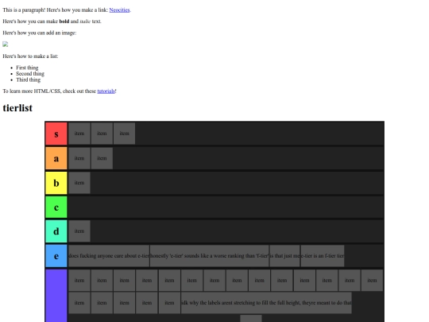The height and width of the screenshot is (322, 429).
Task: Select the only item in b tier
Action: click(79, 183)
